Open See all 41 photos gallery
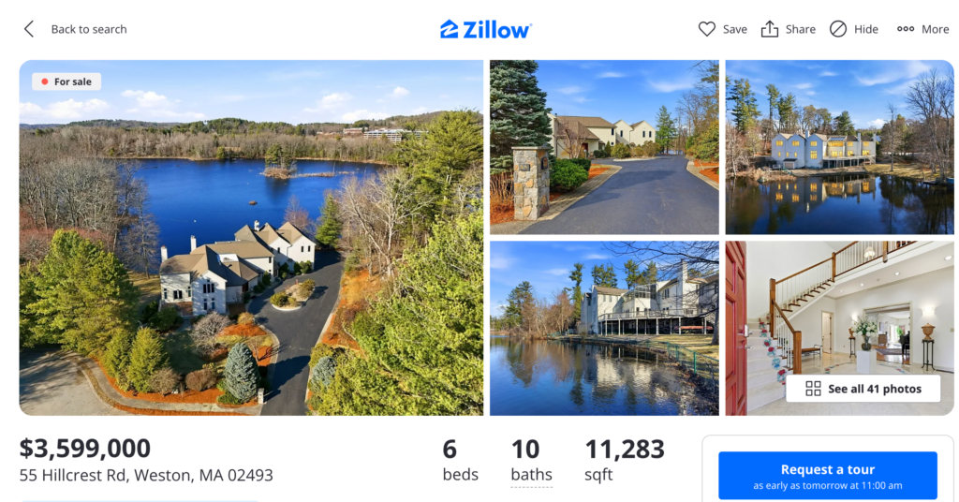The width and height of the screenshot is (959, 502). 863,389
